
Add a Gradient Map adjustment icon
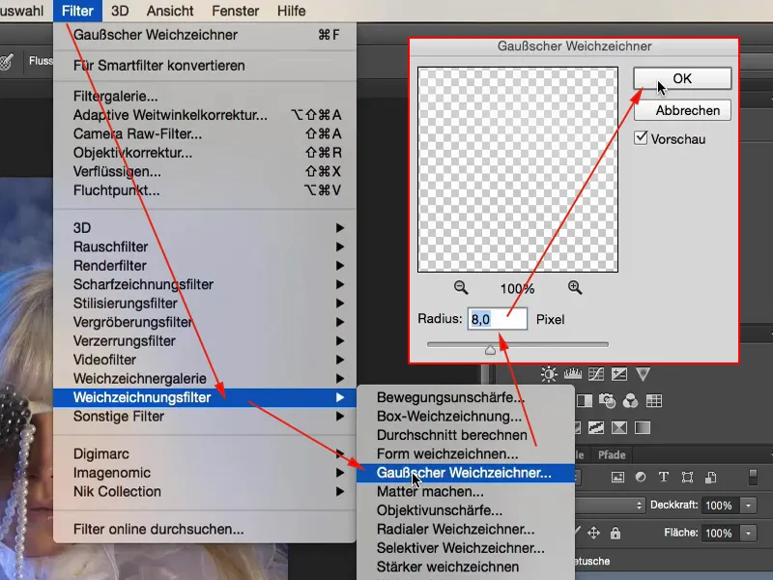[x=643, y=427]
